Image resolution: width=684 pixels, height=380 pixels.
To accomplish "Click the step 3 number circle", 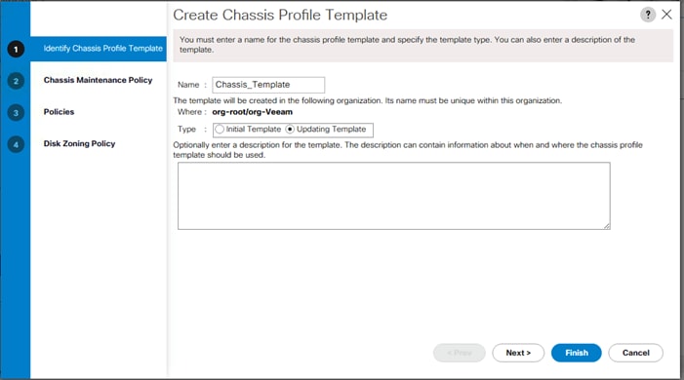I will tap(16, 113).
